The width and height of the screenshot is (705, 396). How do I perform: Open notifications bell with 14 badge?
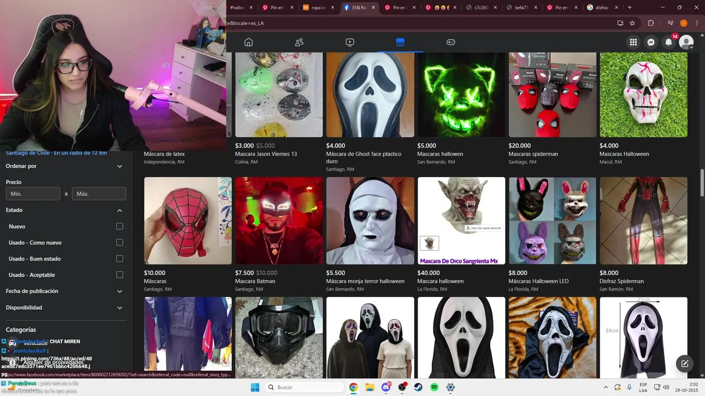[669, 42]
